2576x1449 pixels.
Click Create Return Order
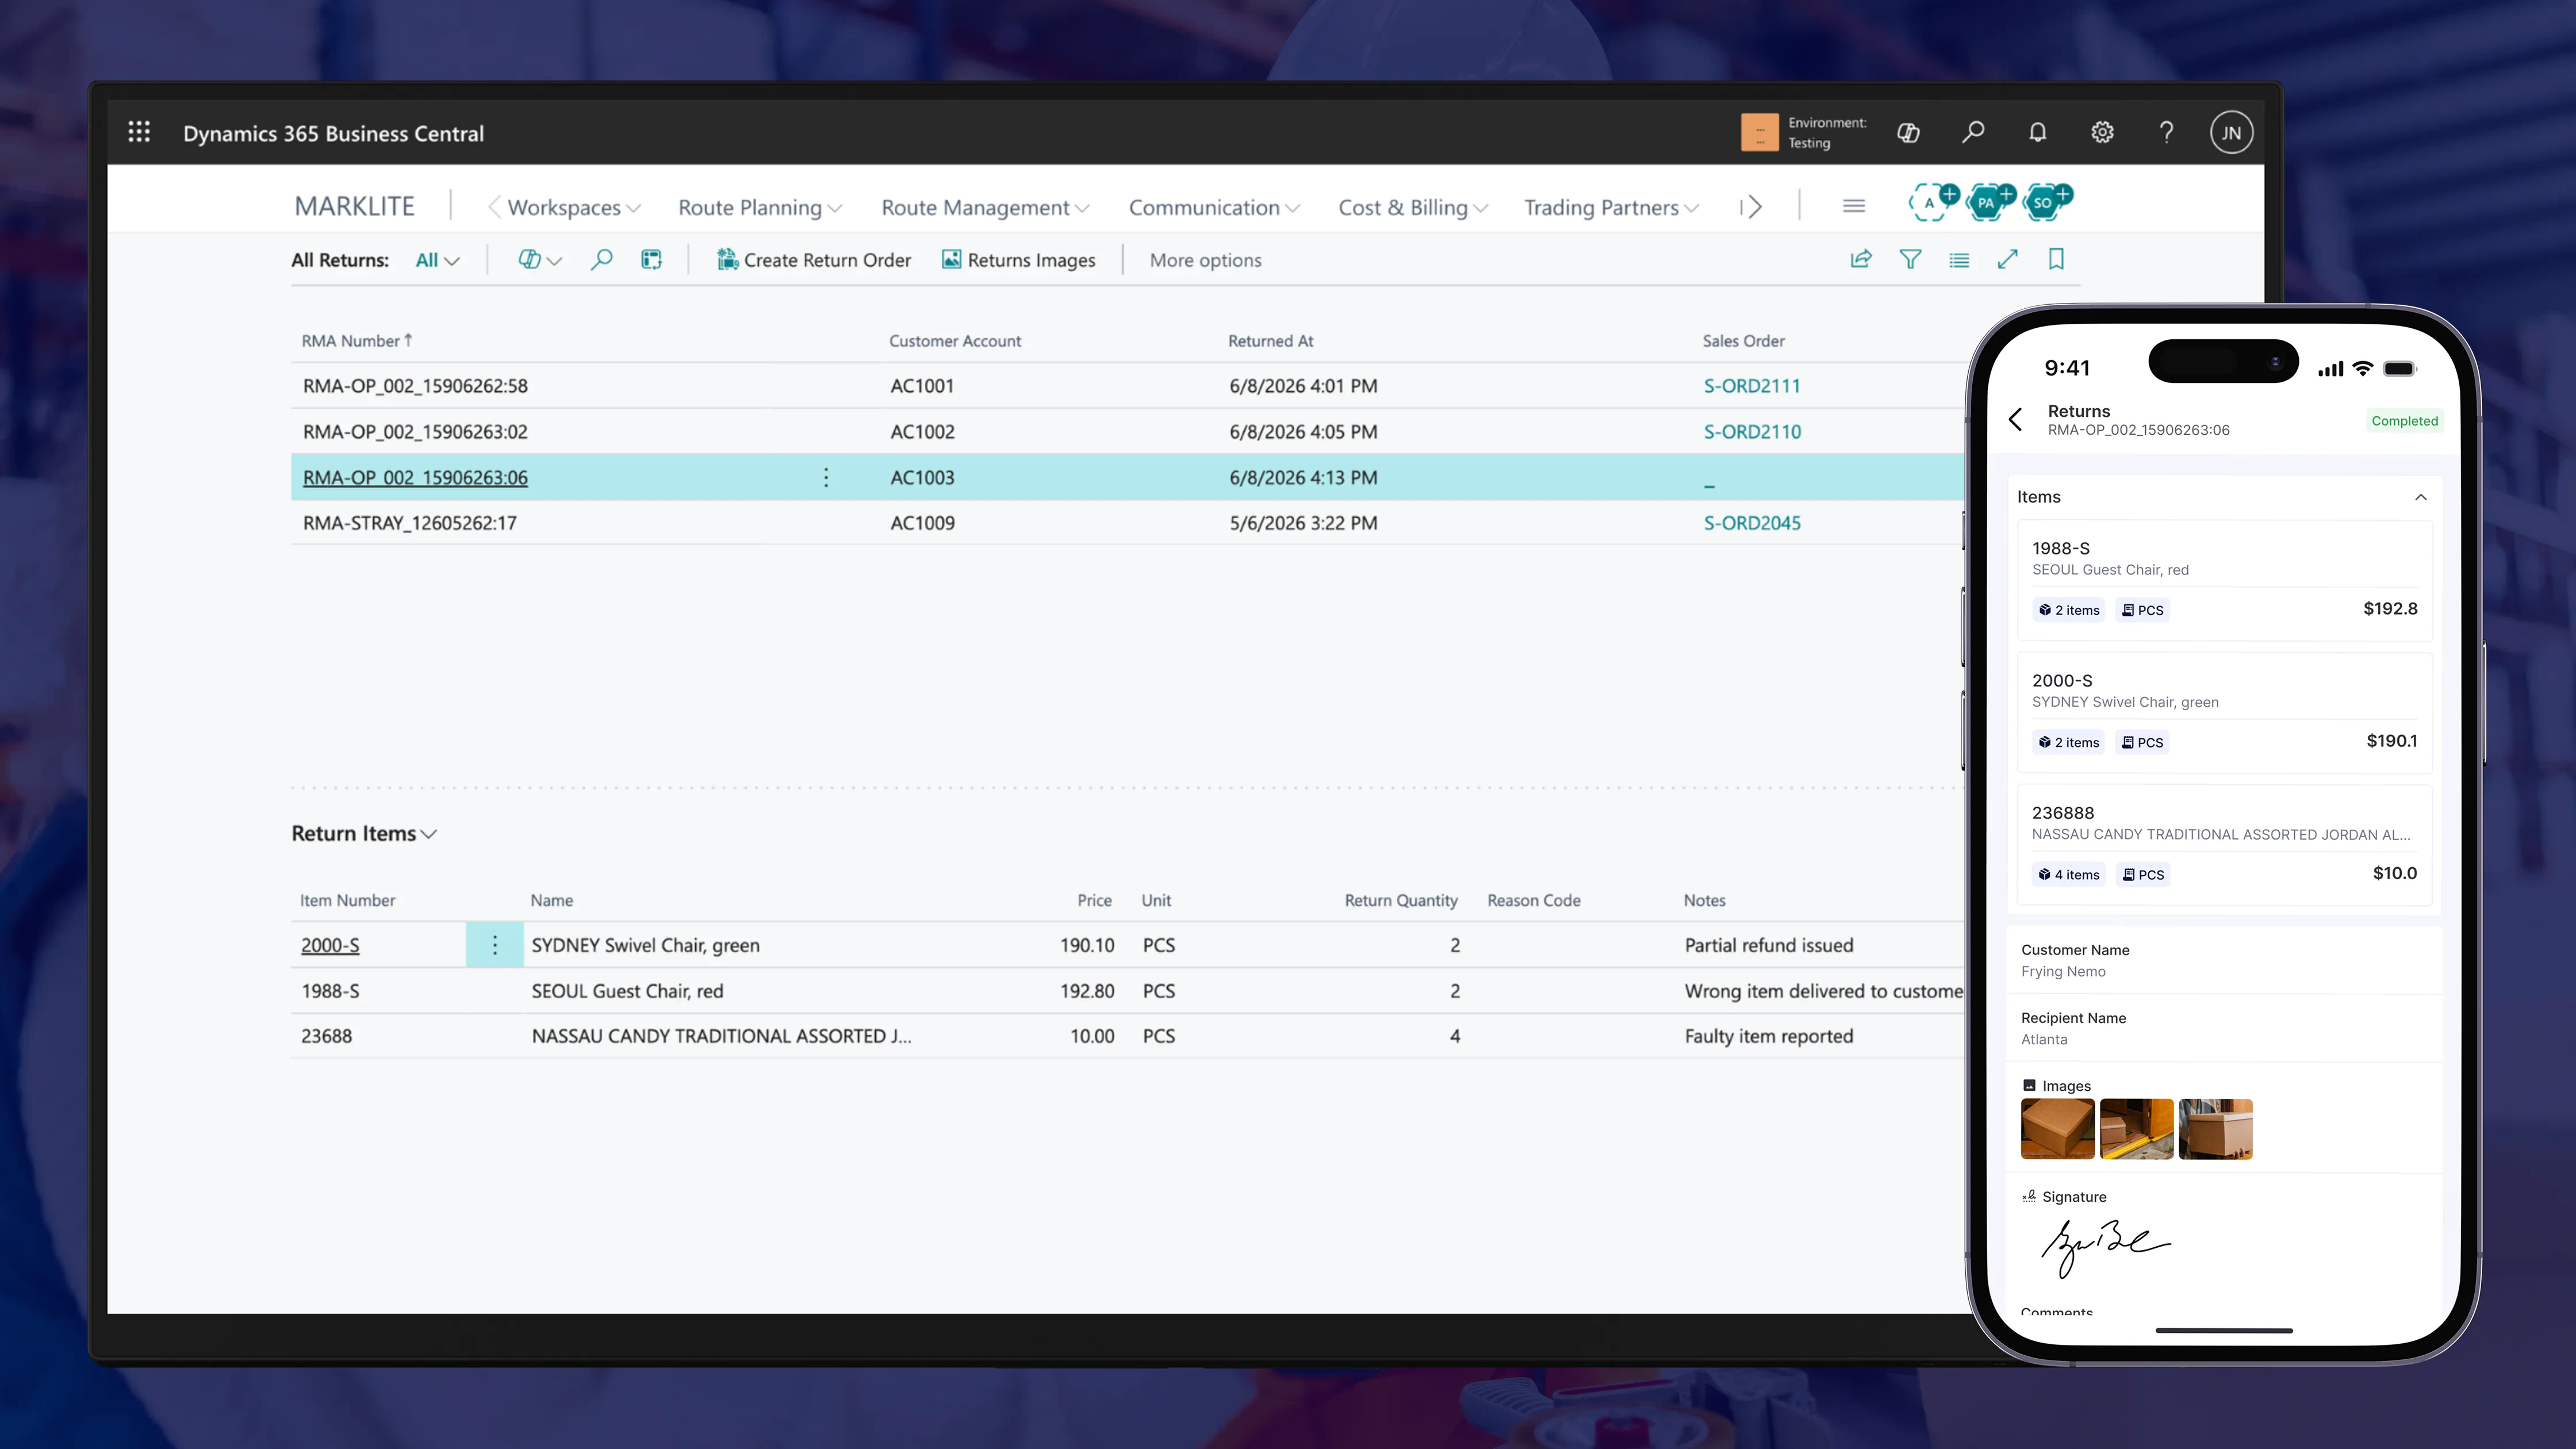click(814, 260)
